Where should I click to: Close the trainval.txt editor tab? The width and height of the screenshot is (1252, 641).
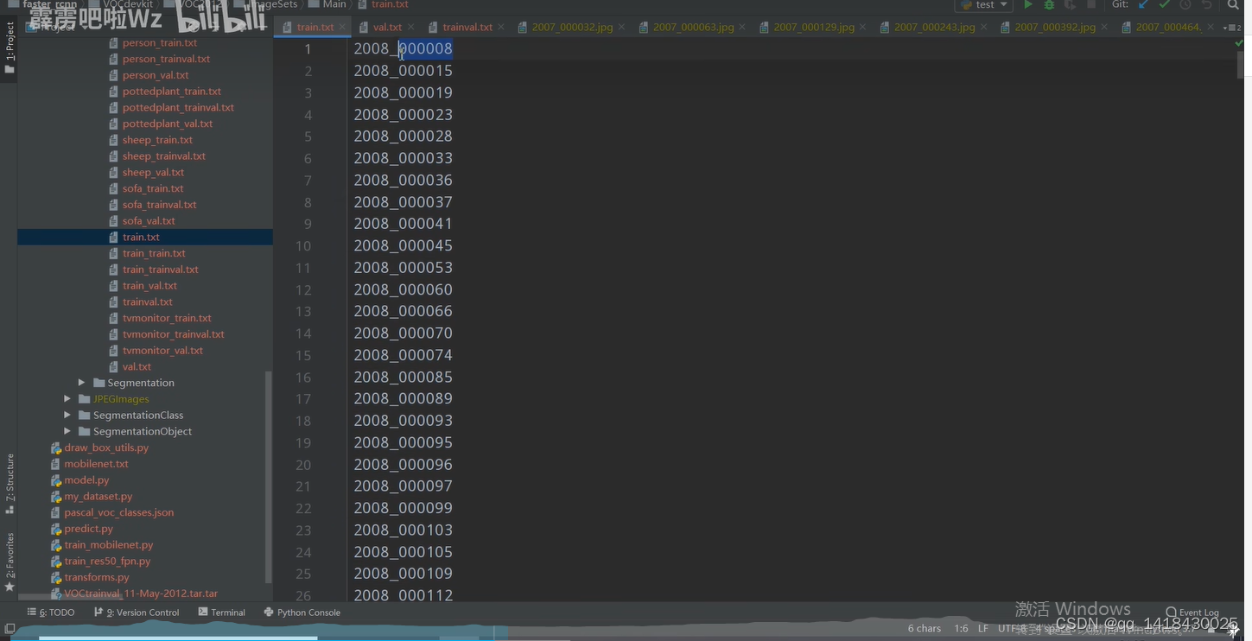(501, 28)
